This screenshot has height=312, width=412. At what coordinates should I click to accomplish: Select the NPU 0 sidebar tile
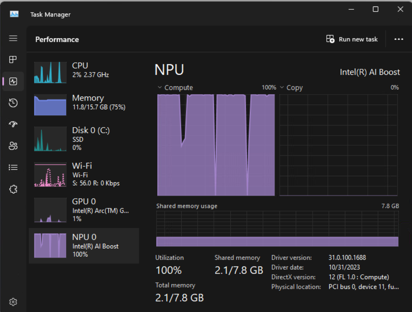click(x=84, y=245)
